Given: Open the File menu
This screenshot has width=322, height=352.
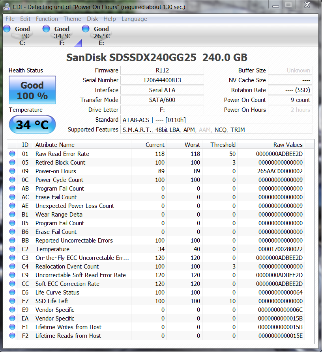Looking at the screenshot, I should 10,19.
